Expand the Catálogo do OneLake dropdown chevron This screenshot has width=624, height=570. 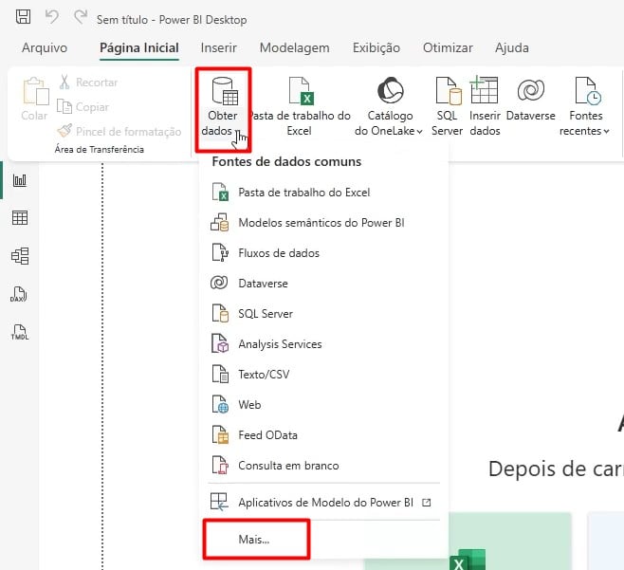(419, 131)
